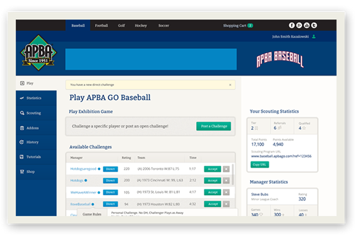Open the John Smith Kazalowski account link
The width and height of the screenshot is (356, 235).
290,36
